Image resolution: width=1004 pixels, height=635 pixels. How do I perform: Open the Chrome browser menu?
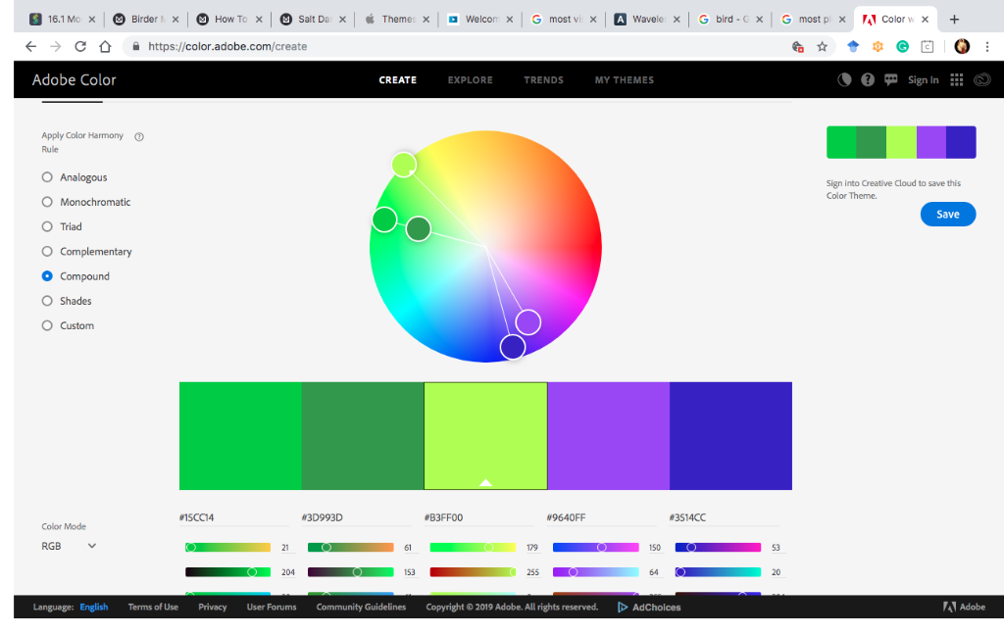(x=987, y=46)
